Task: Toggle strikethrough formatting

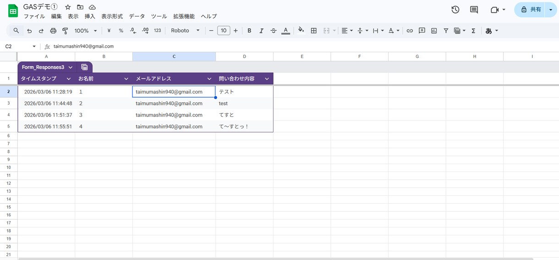Action: [274, 31]
